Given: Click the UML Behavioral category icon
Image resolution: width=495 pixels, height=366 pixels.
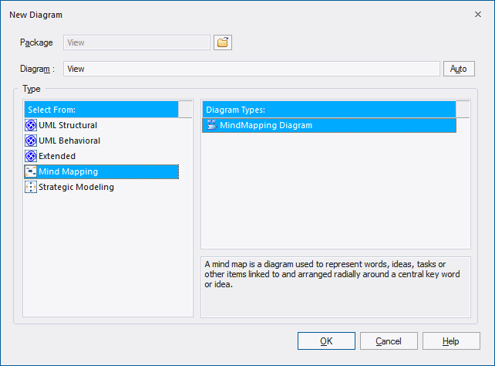Looking at the screenshot, I should 31,141.
